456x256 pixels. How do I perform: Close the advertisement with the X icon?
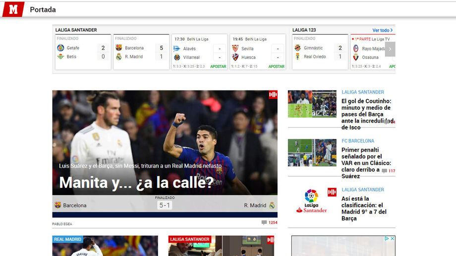[x=392, y=239]
